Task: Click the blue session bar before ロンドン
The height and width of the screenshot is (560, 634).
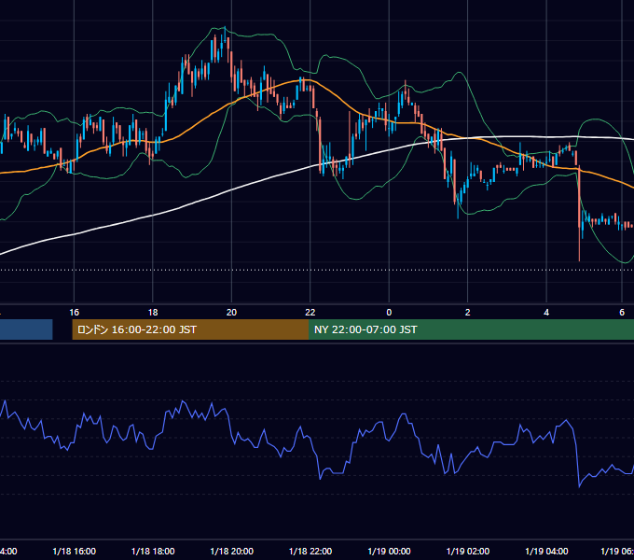Action: (x=26, y=329)
